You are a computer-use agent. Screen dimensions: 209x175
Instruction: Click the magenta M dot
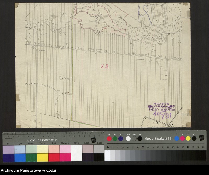coord(182,138)
